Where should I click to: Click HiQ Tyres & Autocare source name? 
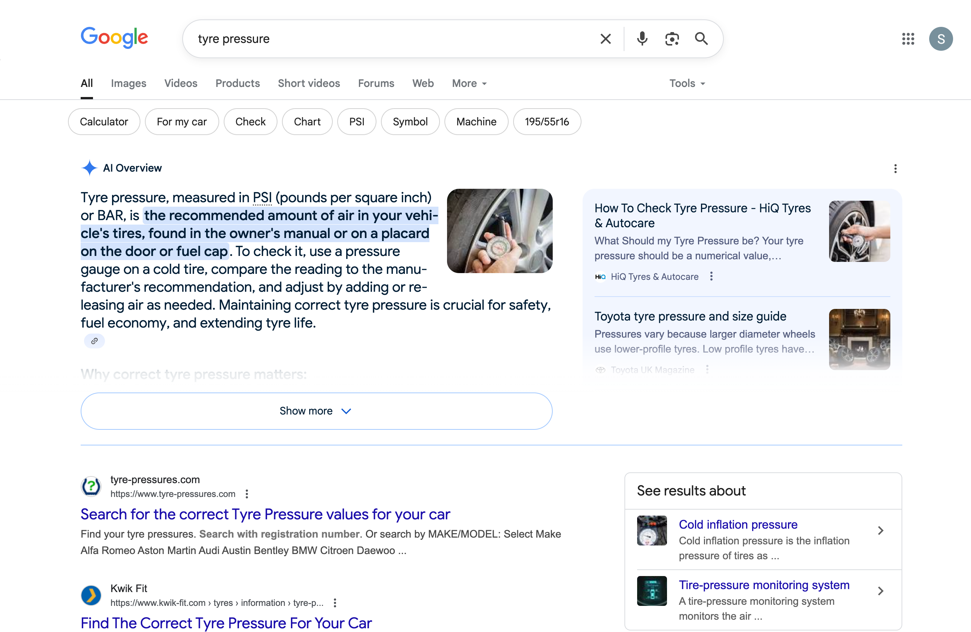[654, 277]
